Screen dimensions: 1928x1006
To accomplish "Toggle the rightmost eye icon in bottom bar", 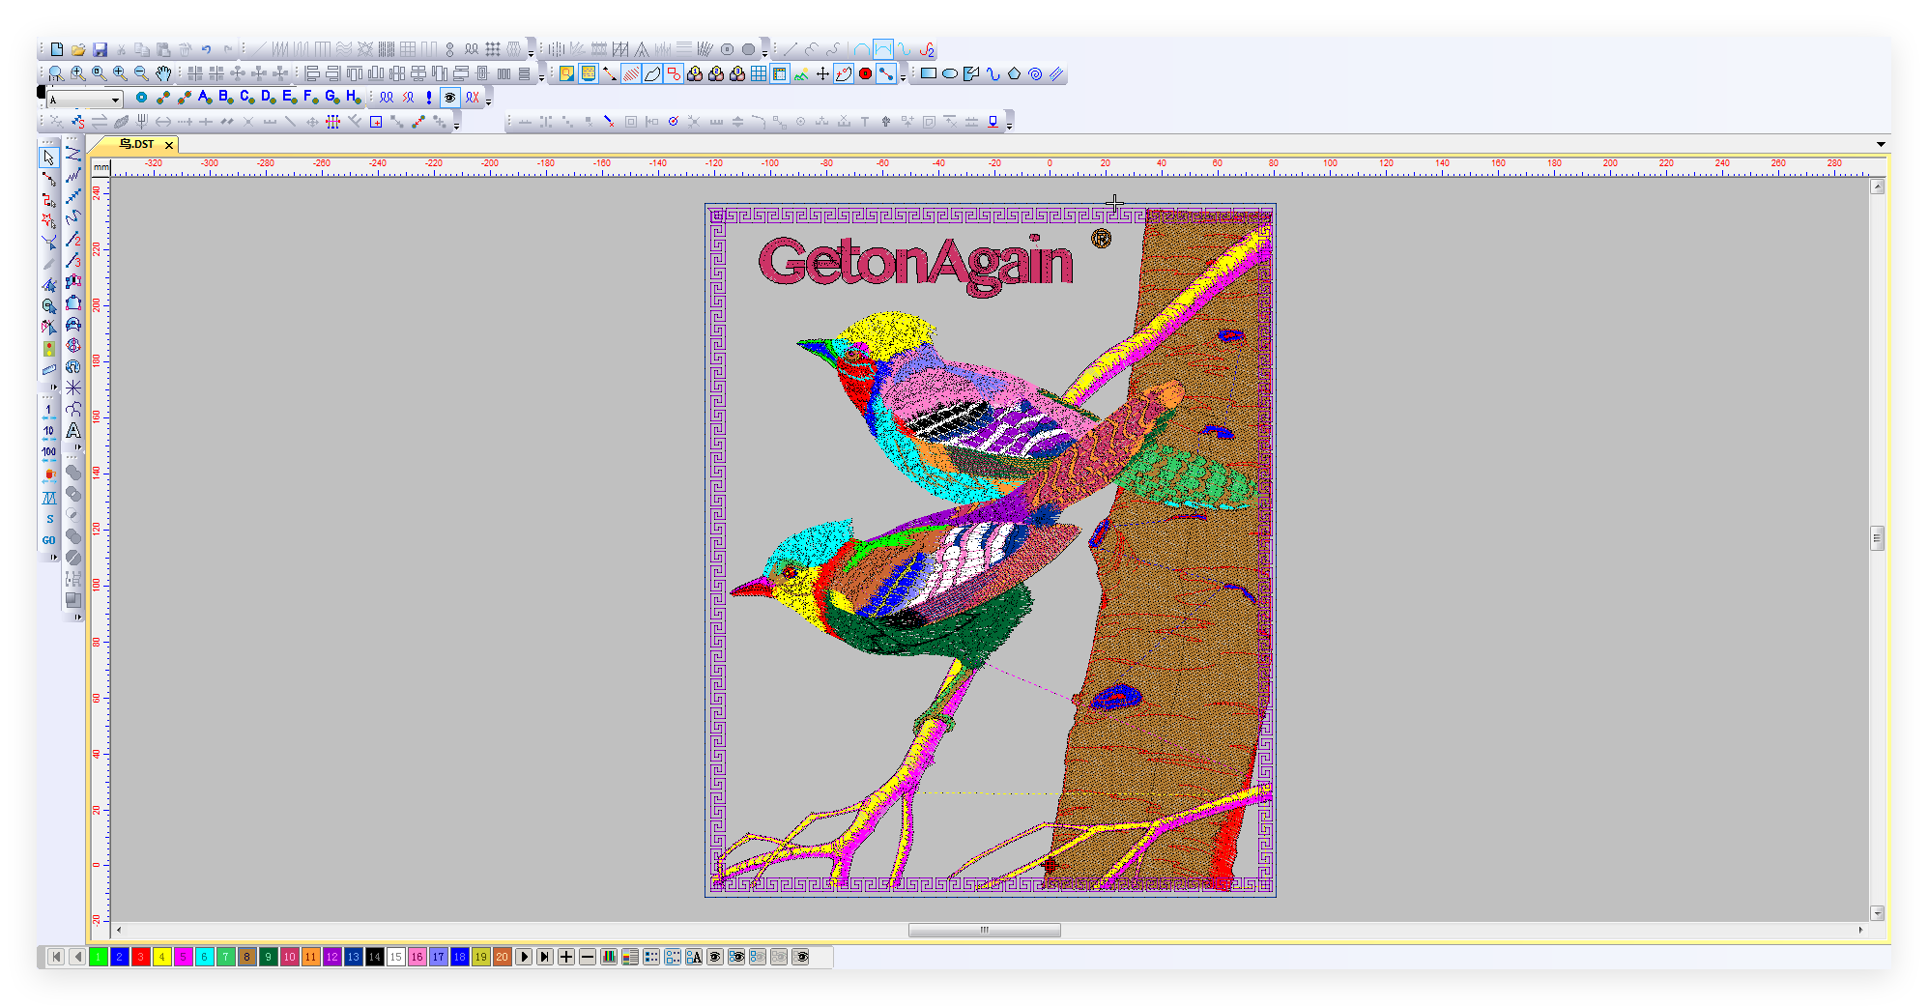I will (800, 957).
